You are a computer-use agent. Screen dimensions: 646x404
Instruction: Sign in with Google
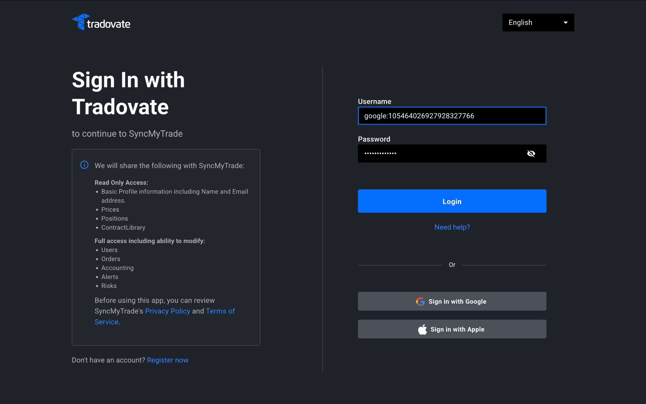coord(452,301)
